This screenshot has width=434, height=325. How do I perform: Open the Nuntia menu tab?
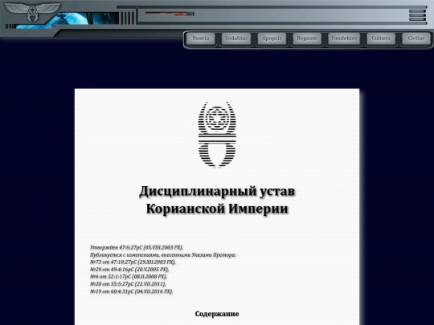pyautogui.click(x=201, y=39)
